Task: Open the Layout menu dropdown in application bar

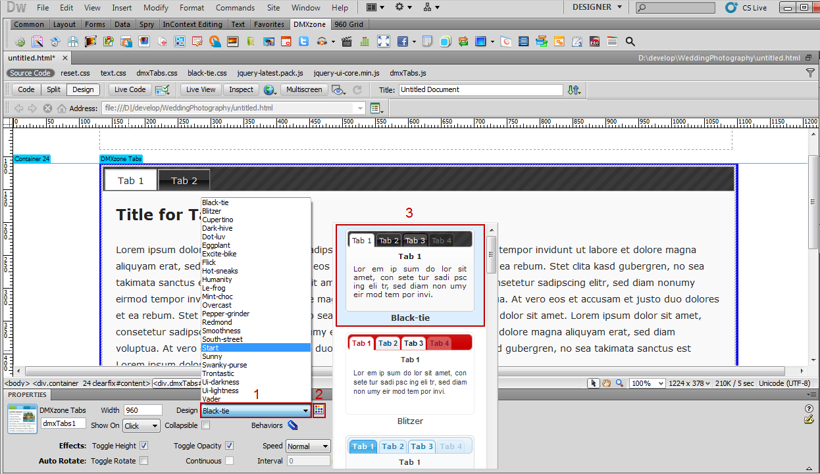Action: click(376, 7)
